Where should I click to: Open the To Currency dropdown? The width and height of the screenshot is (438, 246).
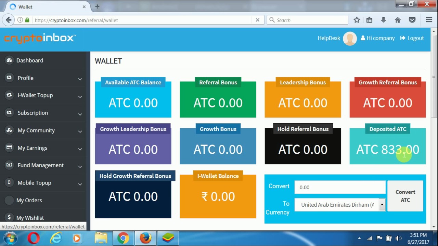[340, 205]
